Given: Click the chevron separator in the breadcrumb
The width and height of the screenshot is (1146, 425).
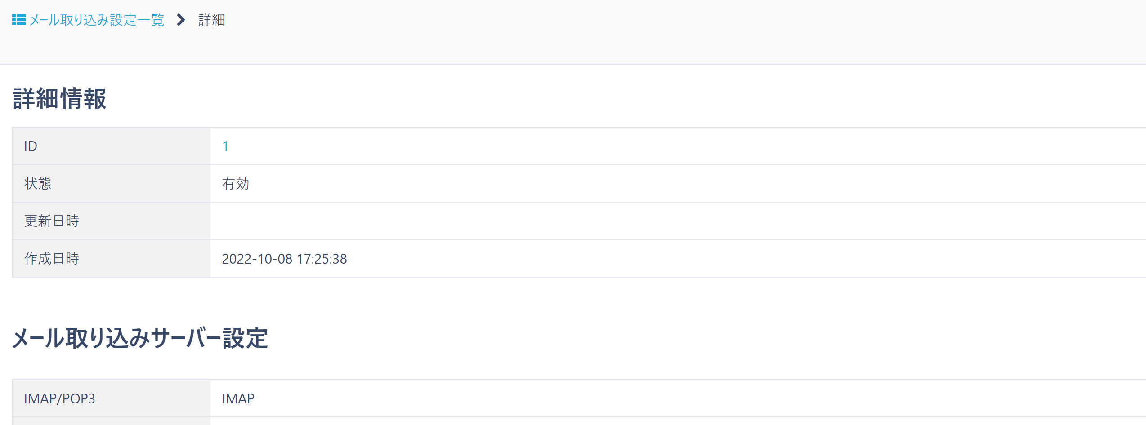Looking at the screenshot, I should tap(181, 20).
